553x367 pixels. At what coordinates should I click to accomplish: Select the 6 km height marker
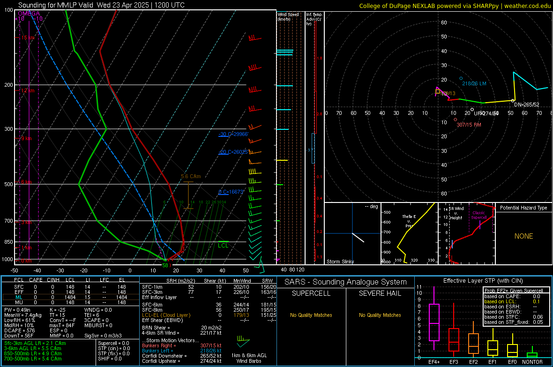point(26,182)
